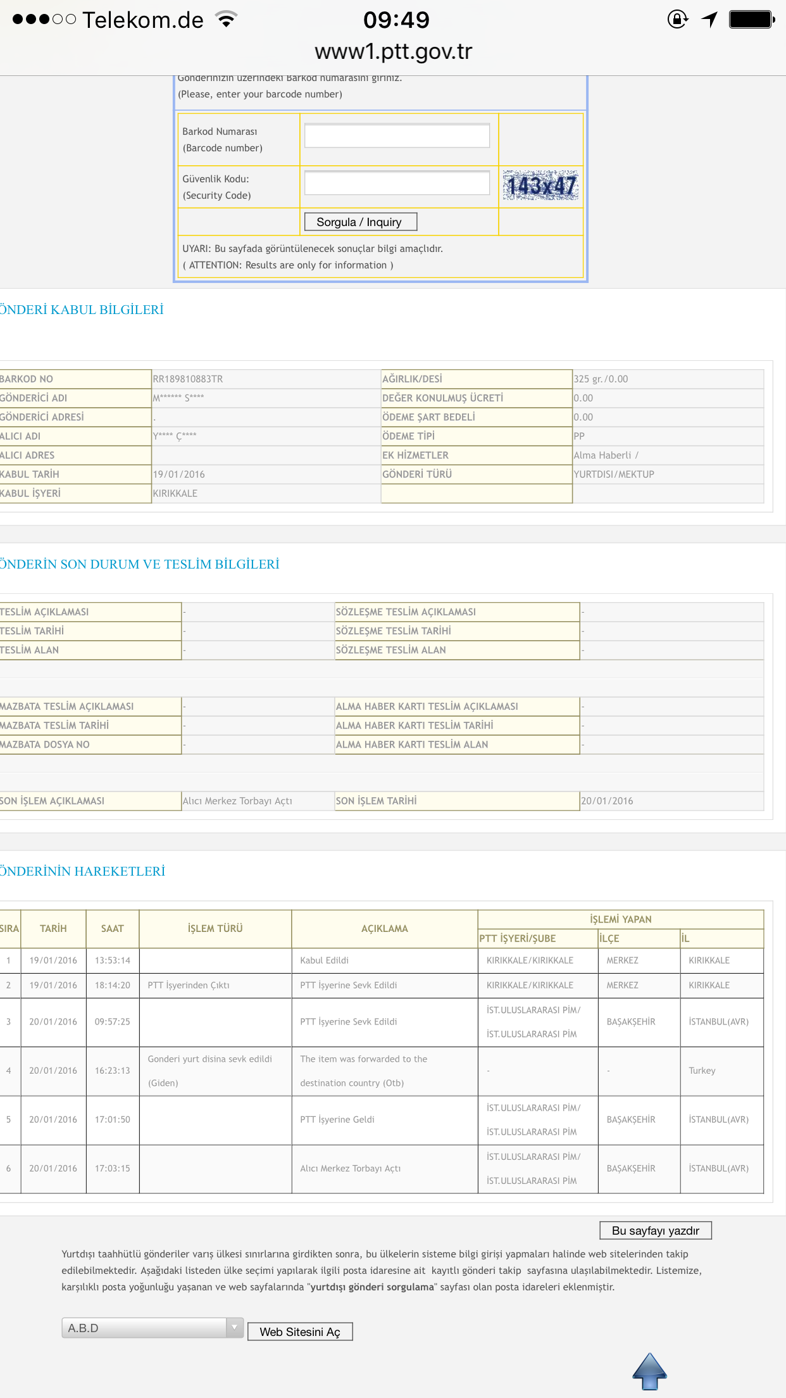Click SON DURUM VE TESLİM BİLGİLERİ heading

click(139, 564)
